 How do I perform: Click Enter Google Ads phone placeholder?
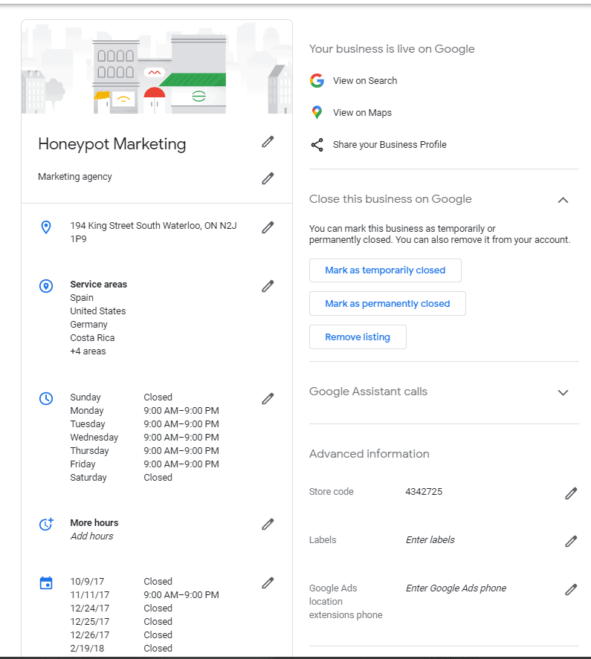tap(456, 588)
